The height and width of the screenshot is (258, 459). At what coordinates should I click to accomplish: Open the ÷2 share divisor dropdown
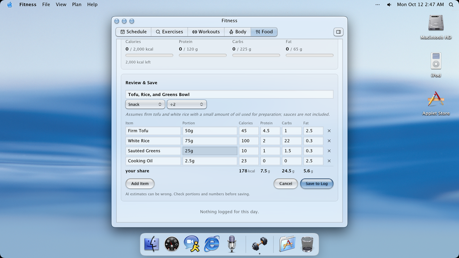click(x=186, y=104)
